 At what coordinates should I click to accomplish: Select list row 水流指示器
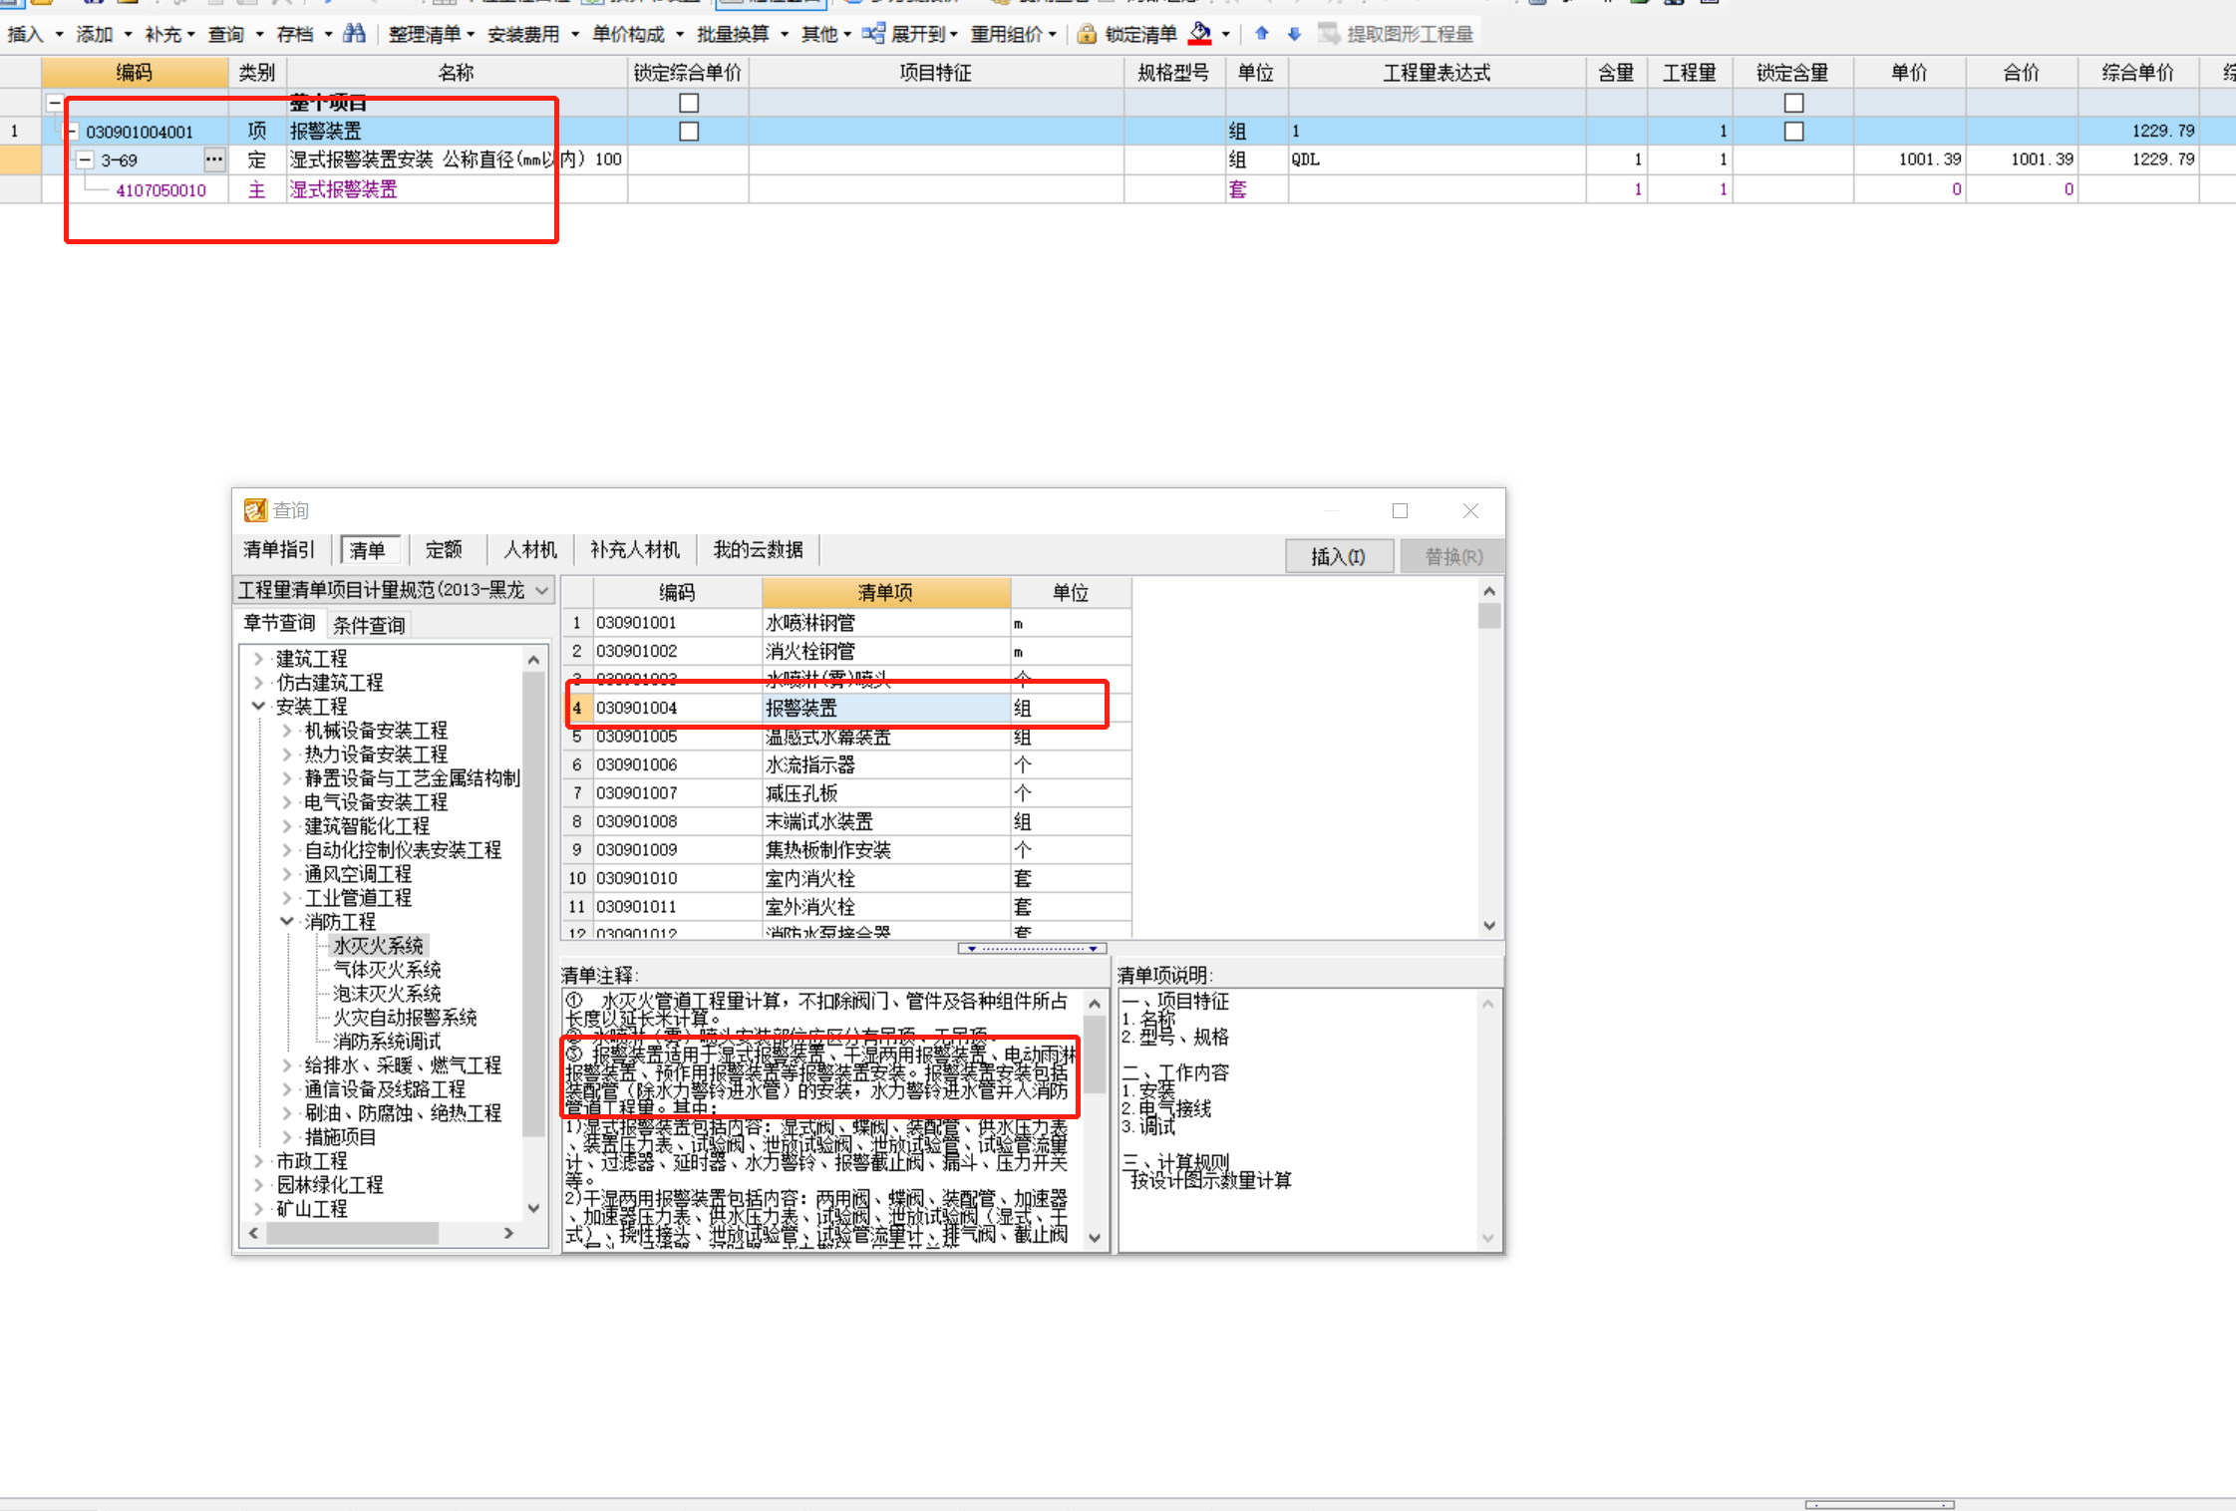[847, 764]
